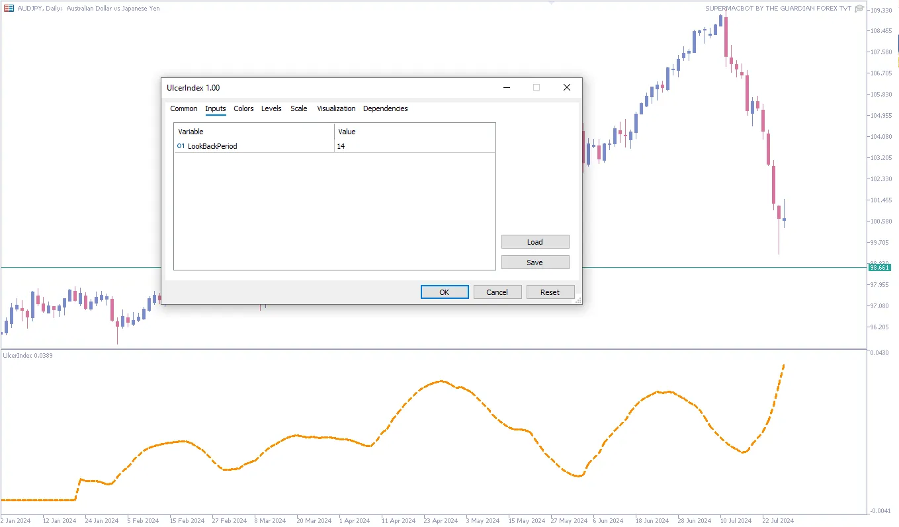Screen dimensions: 899x527
Task: Click the 01 integer icon beside LookBackPeriod
Action: click(x=181, y=146)
